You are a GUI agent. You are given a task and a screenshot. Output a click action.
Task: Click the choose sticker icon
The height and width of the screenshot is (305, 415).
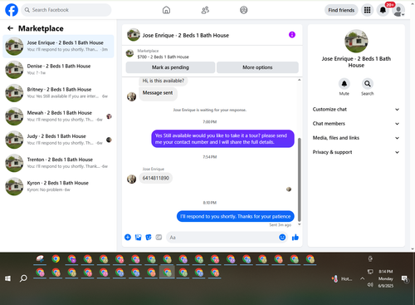click(x=149, y=237)
